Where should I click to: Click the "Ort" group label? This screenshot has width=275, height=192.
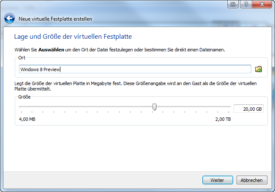click(22, 57)
